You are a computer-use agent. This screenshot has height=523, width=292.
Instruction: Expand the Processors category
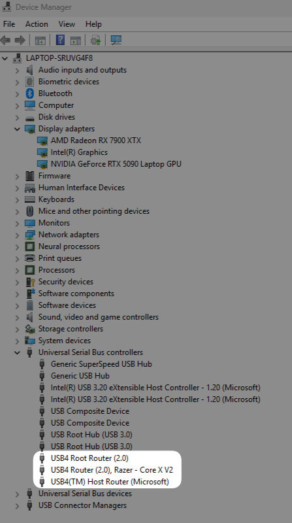coord(17,270)
